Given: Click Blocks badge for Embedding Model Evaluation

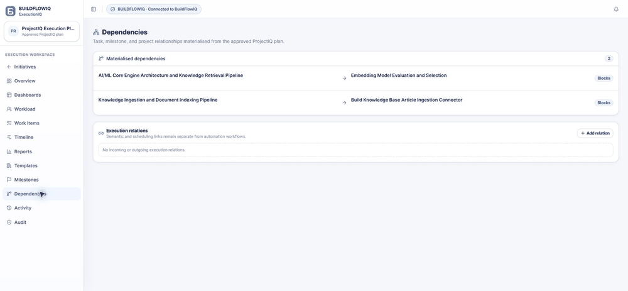Looking at the screenshot, I should click(x=604, y=78).
